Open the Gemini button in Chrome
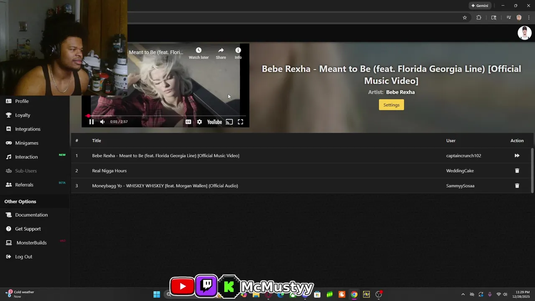This screenshot has width=535, height=301. [x=480, y=6]
